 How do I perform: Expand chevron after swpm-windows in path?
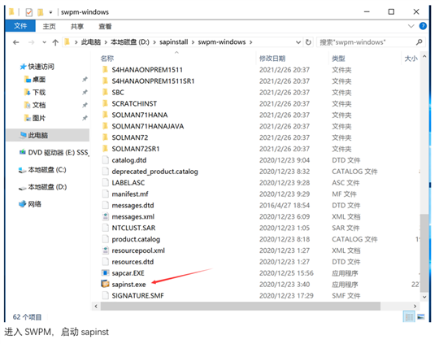251,42
